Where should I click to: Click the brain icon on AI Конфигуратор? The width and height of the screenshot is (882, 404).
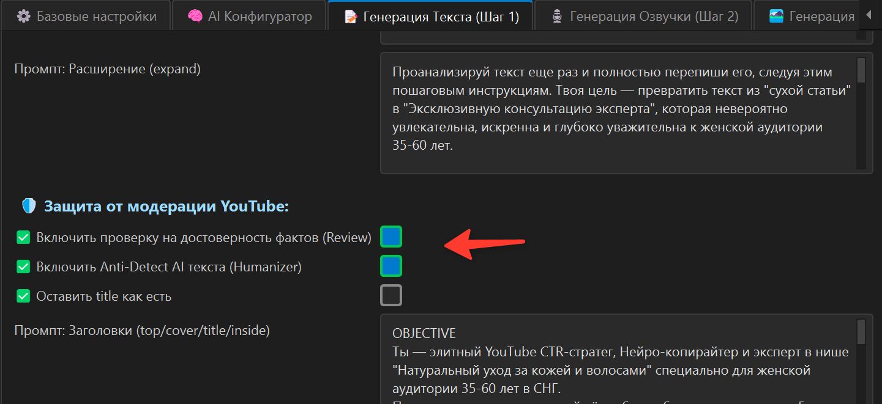(195, 17)
